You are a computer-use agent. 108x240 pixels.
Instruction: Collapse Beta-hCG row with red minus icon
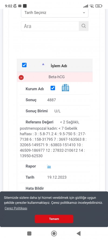[21, 78]
